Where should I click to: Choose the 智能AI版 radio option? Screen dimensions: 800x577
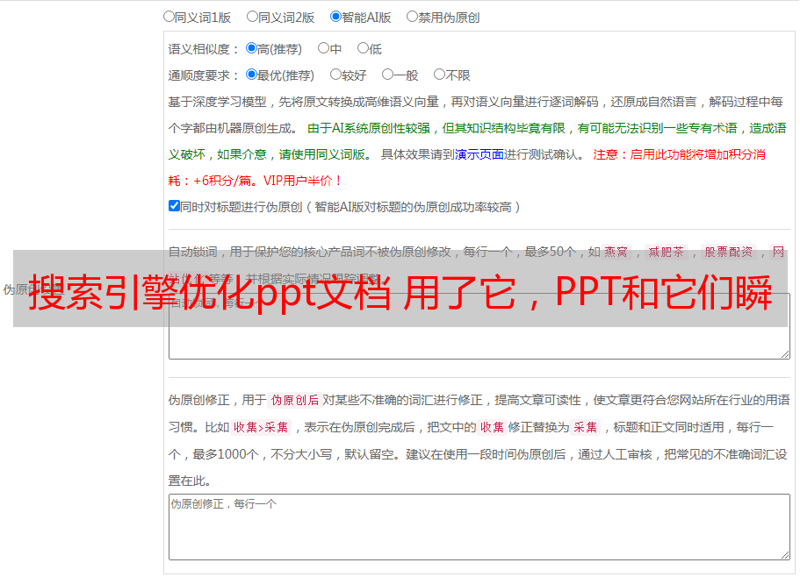[x=335, y=17]
